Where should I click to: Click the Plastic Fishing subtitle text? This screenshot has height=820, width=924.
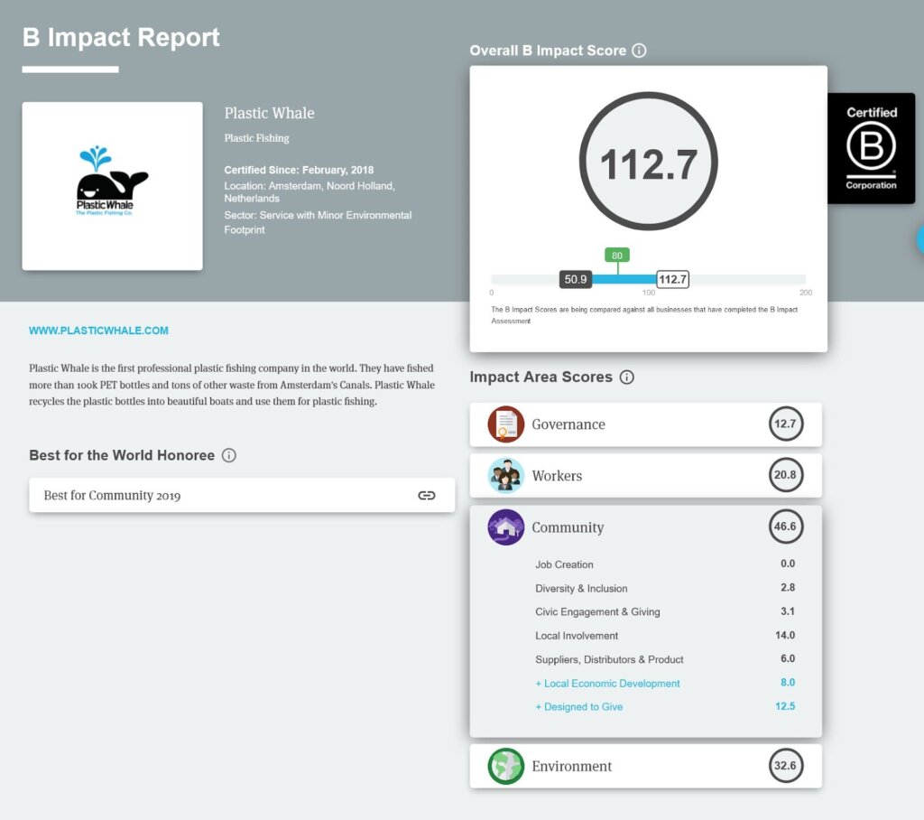[257, 138]
